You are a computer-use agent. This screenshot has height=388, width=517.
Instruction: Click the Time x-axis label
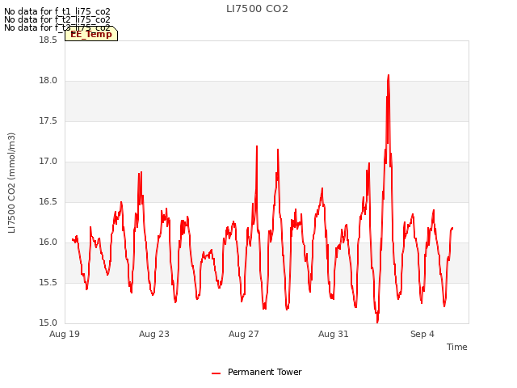coord(456,347)
